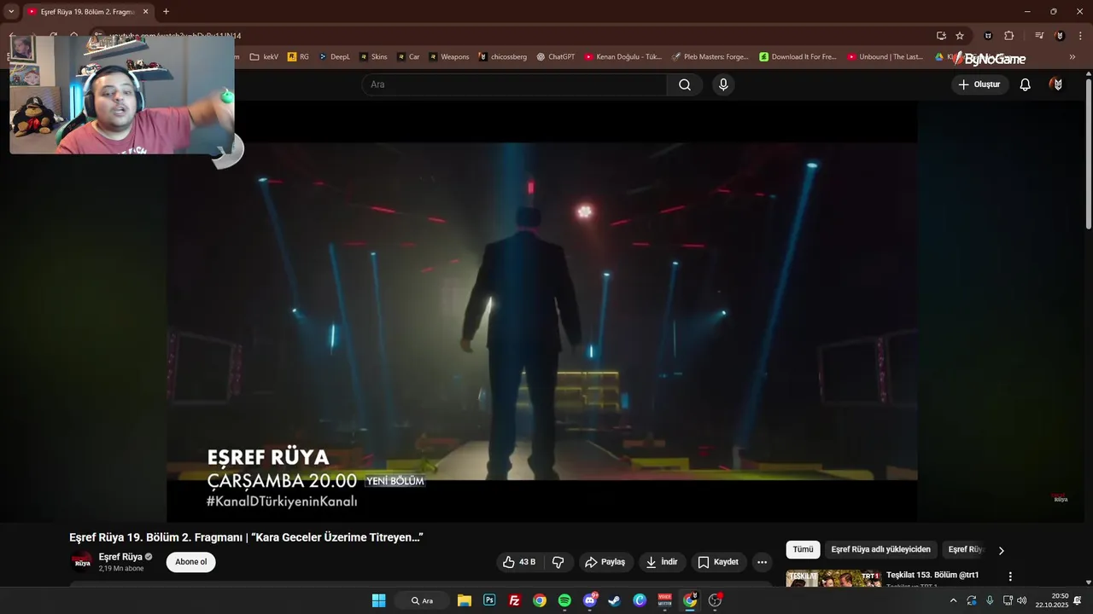This screenshot has width=1093, height=614.
Task: Open Steam from taskbar
Action: coord(615,600)
